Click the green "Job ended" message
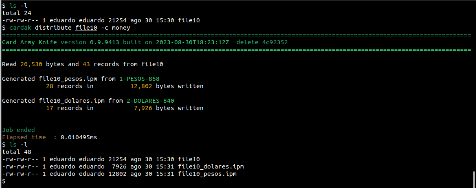 pyautogui.click(x=18, y=130)
